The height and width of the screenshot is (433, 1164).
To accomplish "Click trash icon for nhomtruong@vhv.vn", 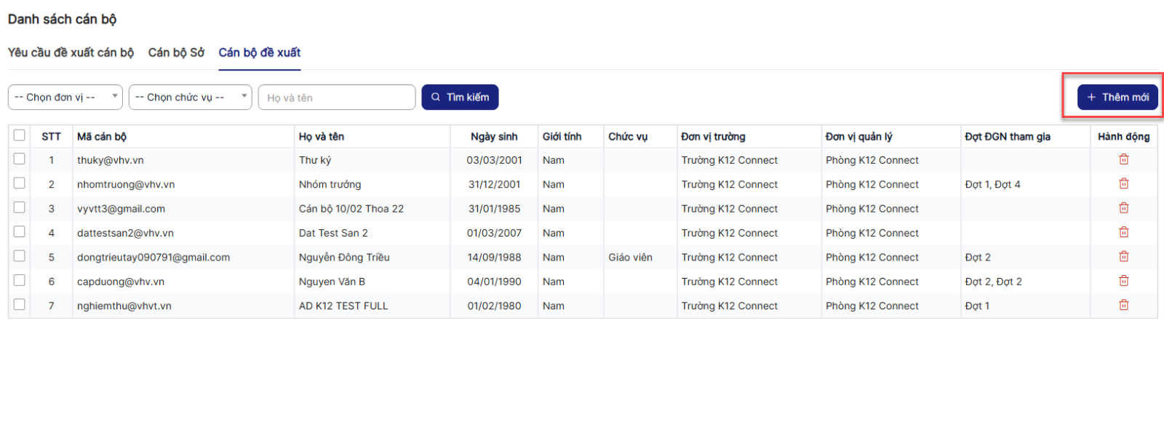I will [x=1123, y=184].
